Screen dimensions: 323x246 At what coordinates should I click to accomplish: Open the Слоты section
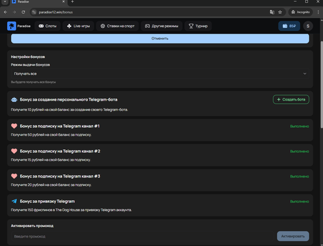pos(48,26)
